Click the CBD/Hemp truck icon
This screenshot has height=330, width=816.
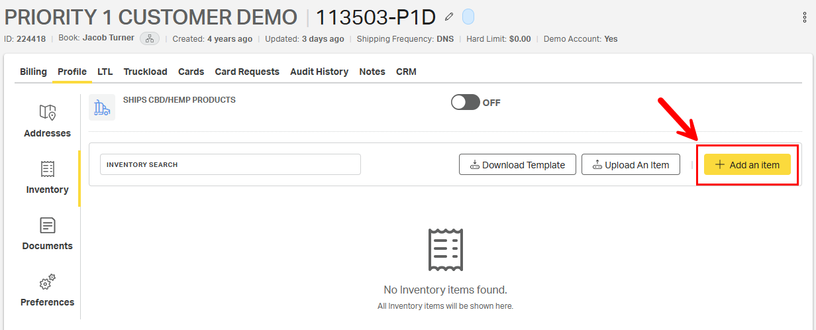coord(102,107)
